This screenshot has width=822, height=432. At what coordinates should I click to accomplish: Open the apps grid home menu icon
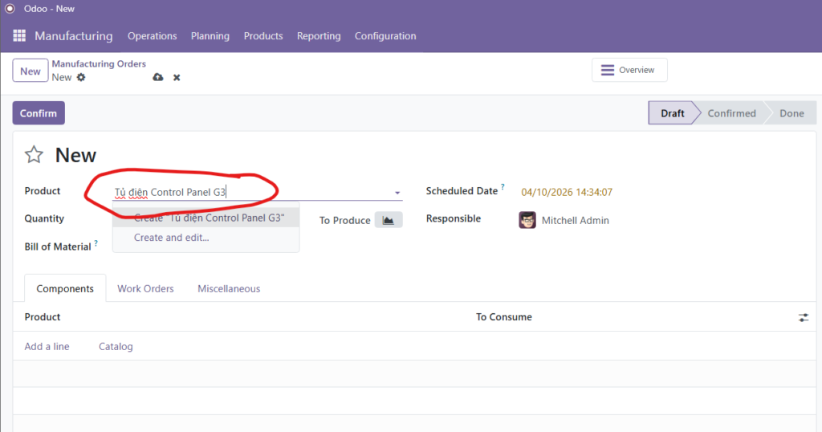pos(19,36)
